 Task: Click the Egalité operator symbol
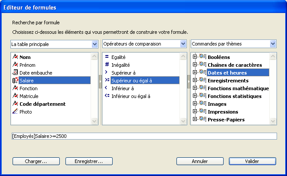[x=107, y=57]
